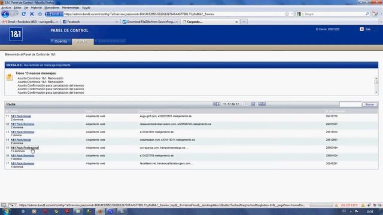This screenshot has height=215, width=383.
Task: Click the search magnifier icon in search box
Action: pyautogui.click(x=367, y=14)
